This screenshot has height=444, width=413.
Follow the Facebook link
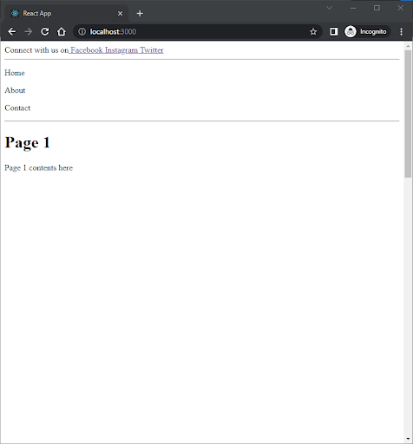(x=87, y=50)
